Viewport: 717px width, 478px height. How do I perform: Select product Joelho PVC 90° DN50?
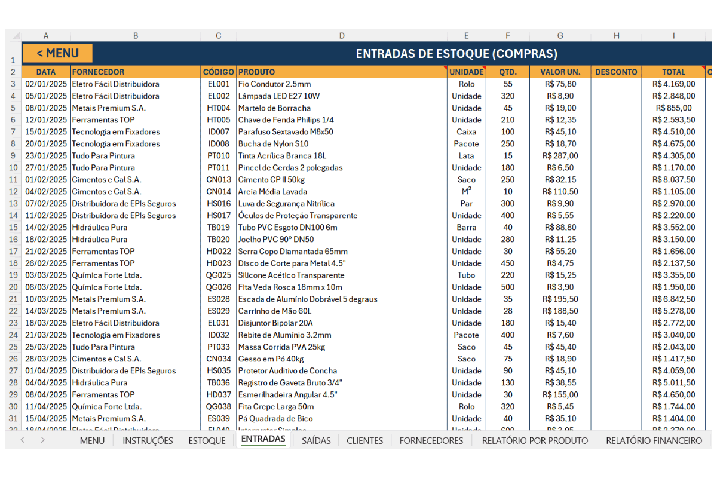(342, 240)
